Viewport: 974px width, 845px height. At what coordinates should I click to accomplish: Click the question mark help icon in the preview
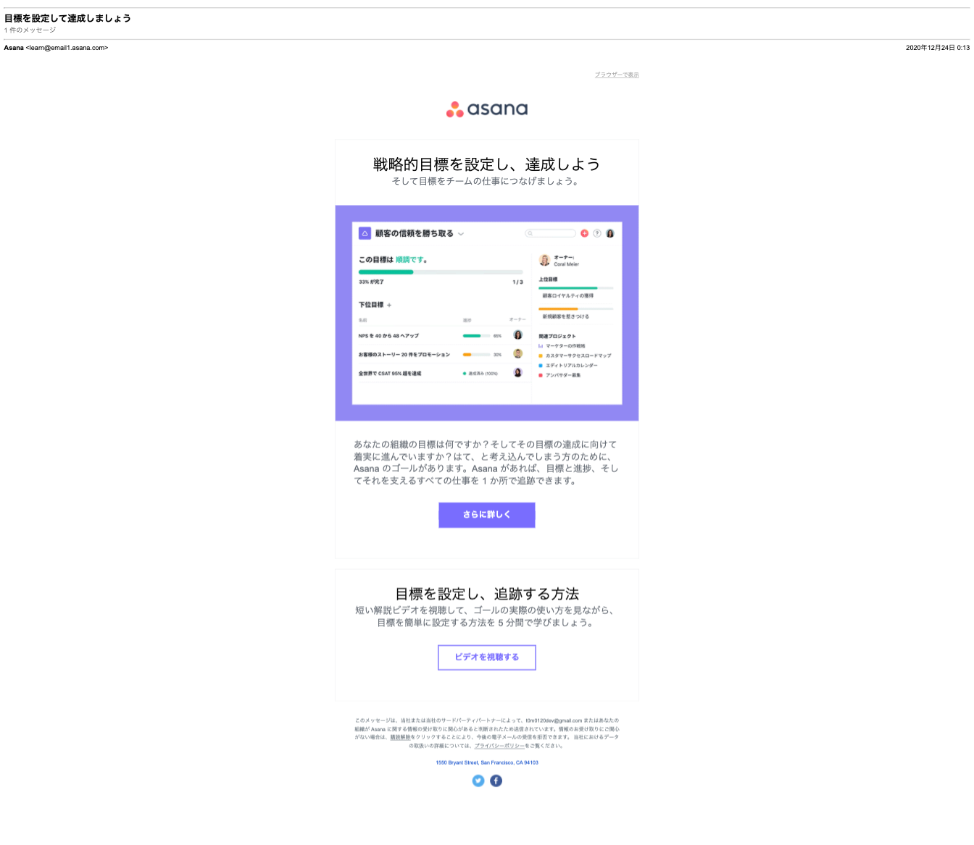(x=597, y=233)
